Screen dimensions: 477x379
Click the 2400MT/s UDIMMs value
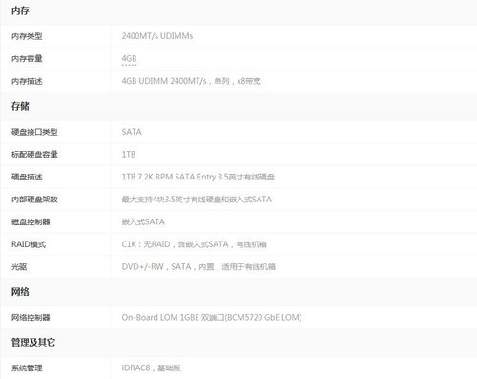click(157, 36)
